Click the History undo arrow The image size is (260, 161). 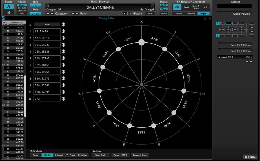point(125,13)
